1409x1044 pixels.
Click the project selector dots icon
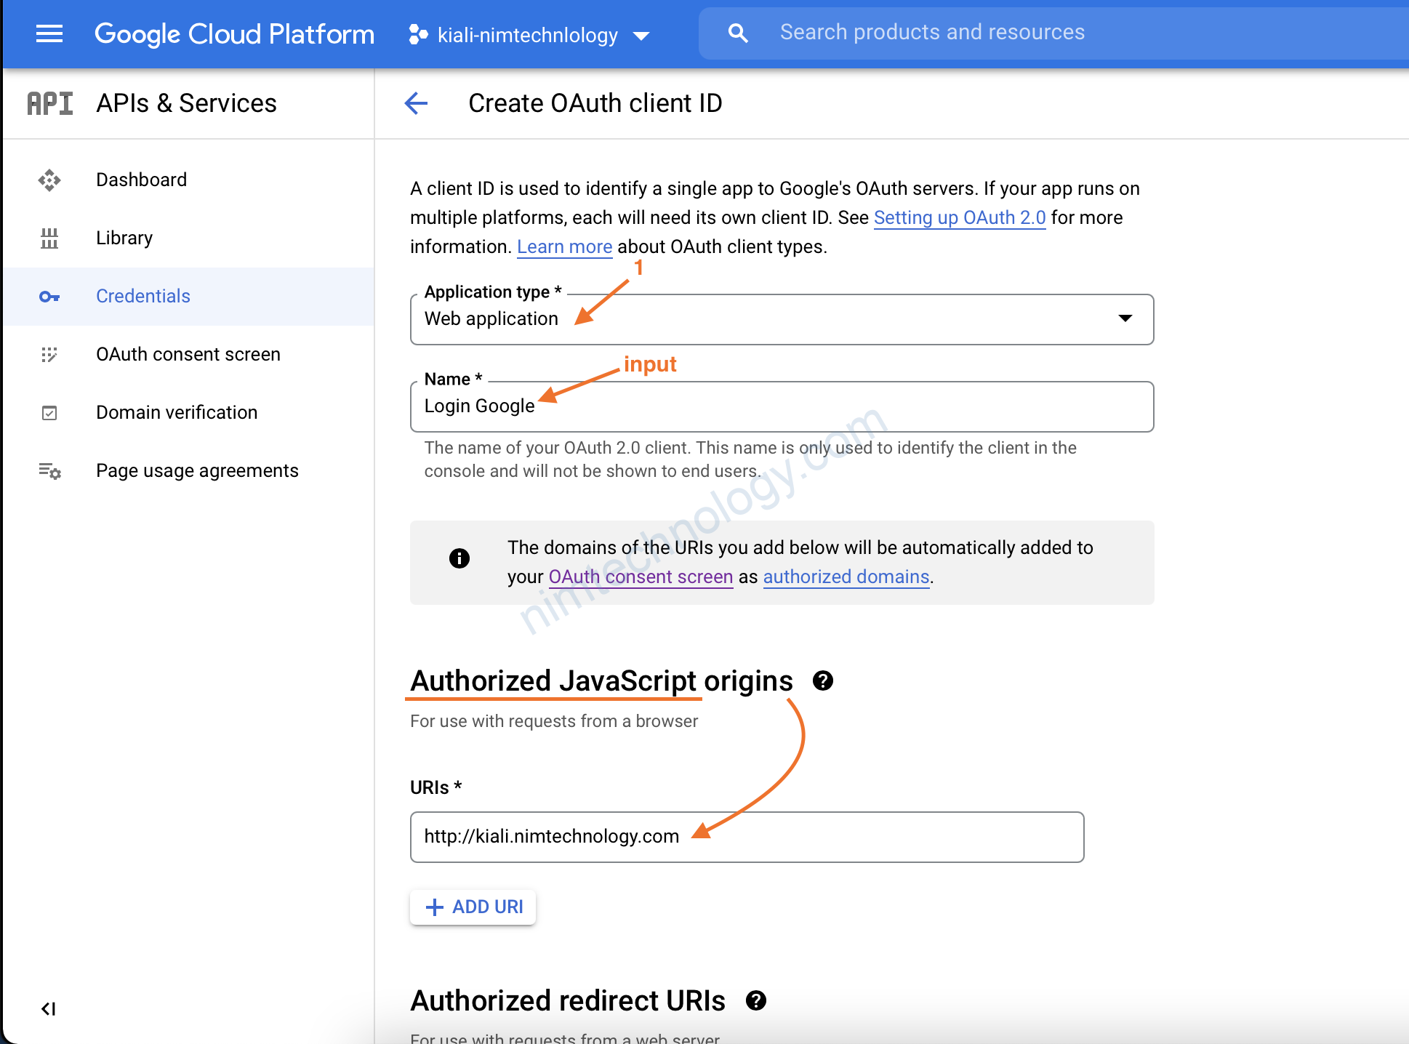418,35
